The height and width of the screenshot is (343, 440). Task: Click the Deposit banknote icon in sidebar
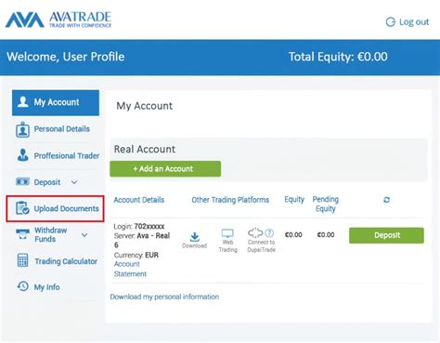point(22,181)
